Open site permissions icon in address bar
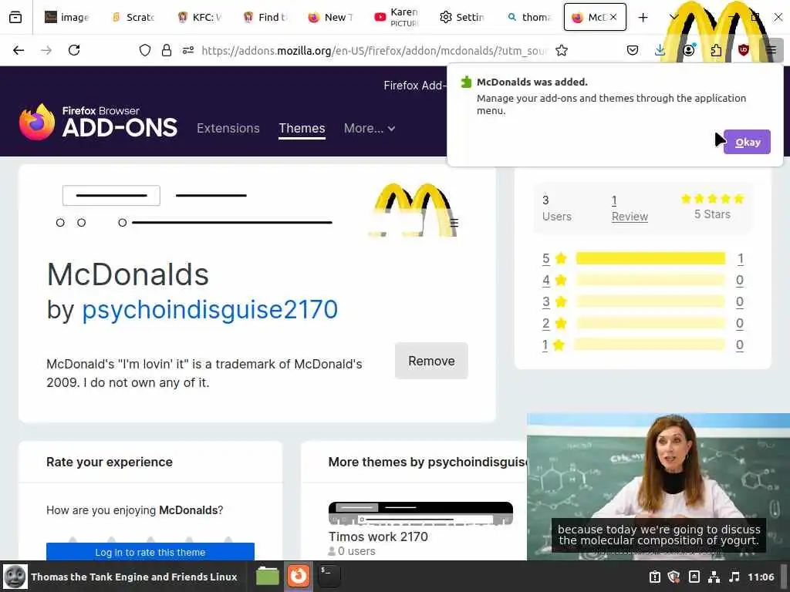 [188, 50]
